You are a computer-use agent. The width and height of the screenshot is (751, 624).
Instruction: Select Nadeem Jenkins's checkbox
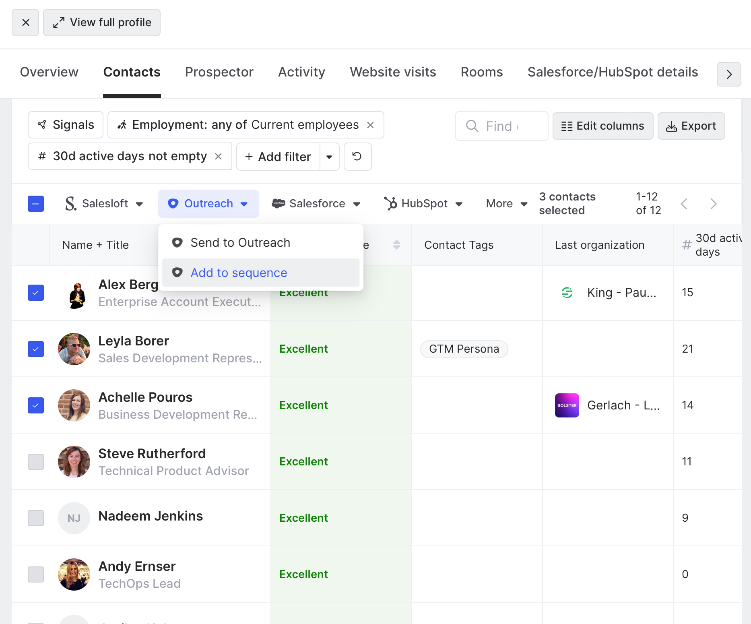pyautogui.click(x=36, y=518)
